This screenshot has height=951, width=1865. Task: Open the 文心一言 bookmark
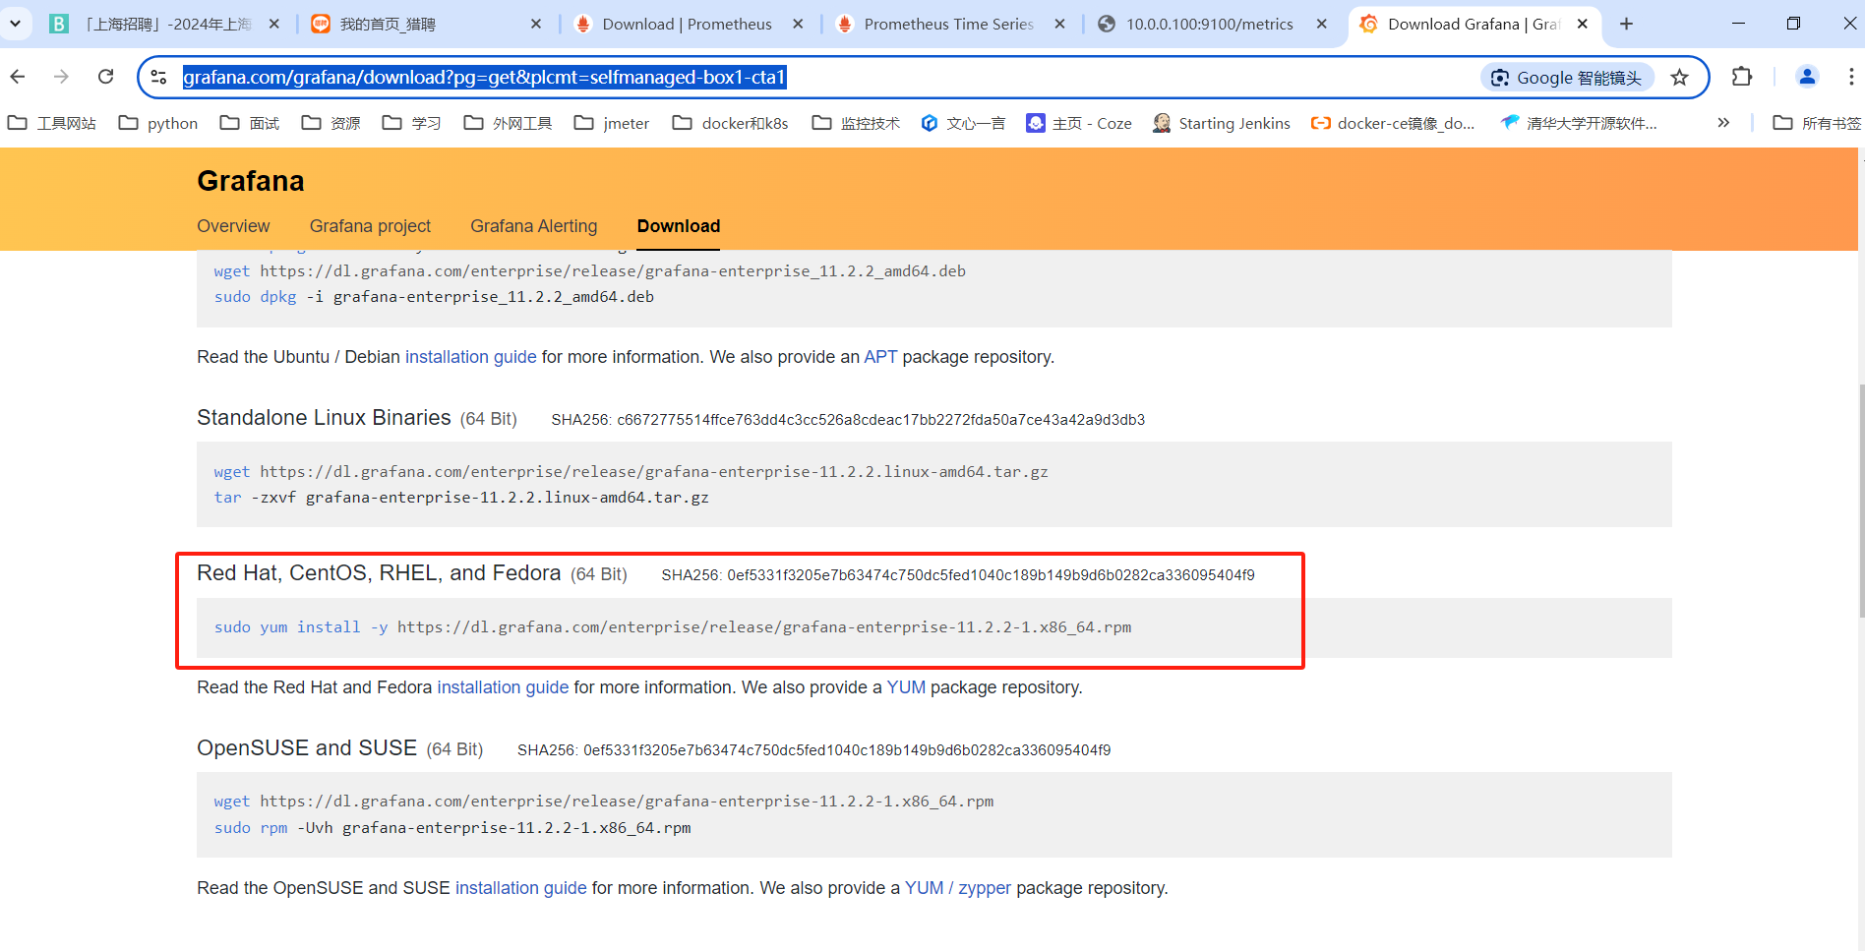coord(963,123)
